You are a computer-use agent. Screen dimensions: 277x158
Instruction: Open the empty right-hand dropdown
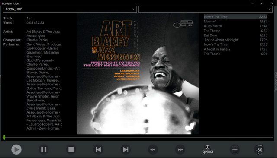point(206,9)
